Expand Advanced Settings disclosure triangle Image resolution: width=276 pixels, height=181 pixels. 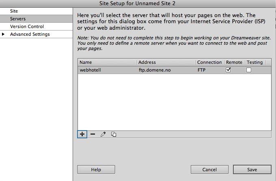pos(4,34)
